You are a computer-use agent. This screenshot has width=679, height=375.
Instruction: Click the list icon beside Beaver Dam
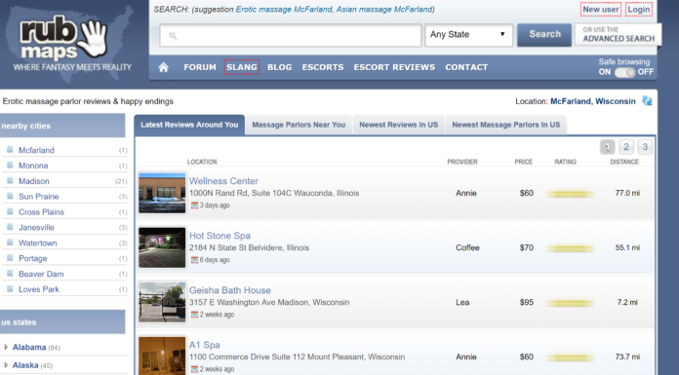coord(10,274)
